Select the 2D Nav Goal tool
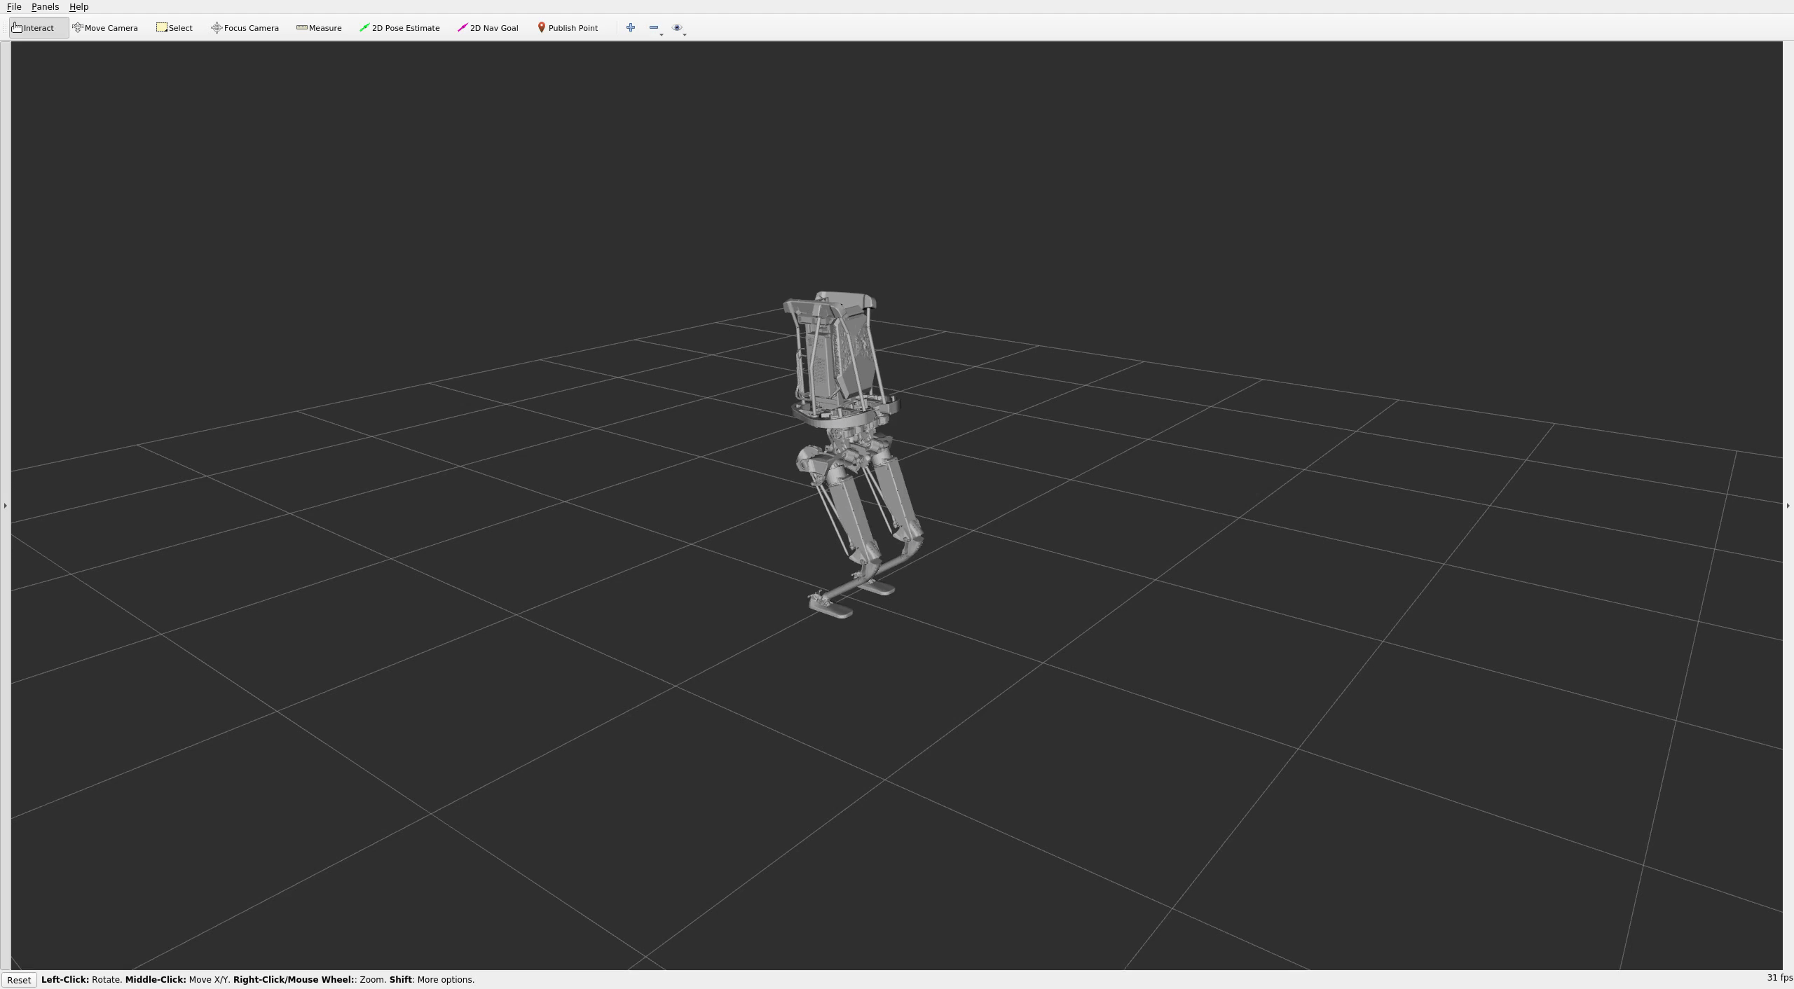The width and height of the screenshot is (1794, 989). click(x=488, y=28)
